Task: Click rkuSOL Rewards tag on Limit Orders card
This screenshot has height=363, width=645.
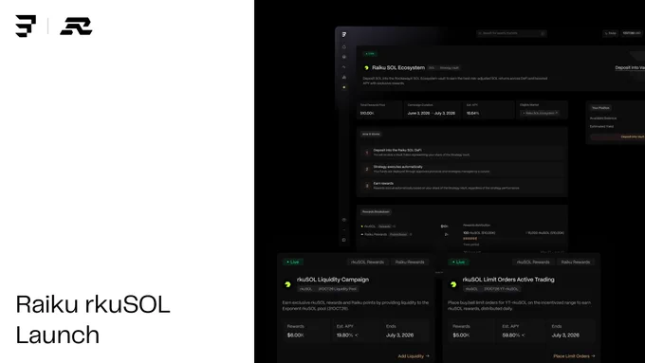Action: (533, 262)
